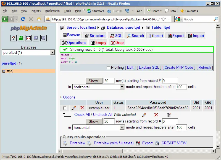Open the upper horizontal mode dropdown
This screenshot has height=160, width=221.
pyautogui.click(x=122, y=87)
